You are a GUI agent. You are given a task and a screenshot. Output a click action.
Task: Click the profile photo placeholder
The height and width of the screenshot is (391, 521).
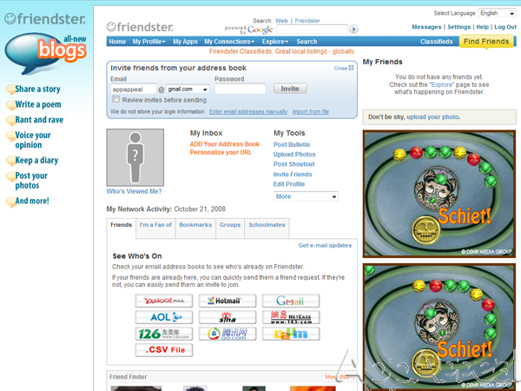click(135, 157)
